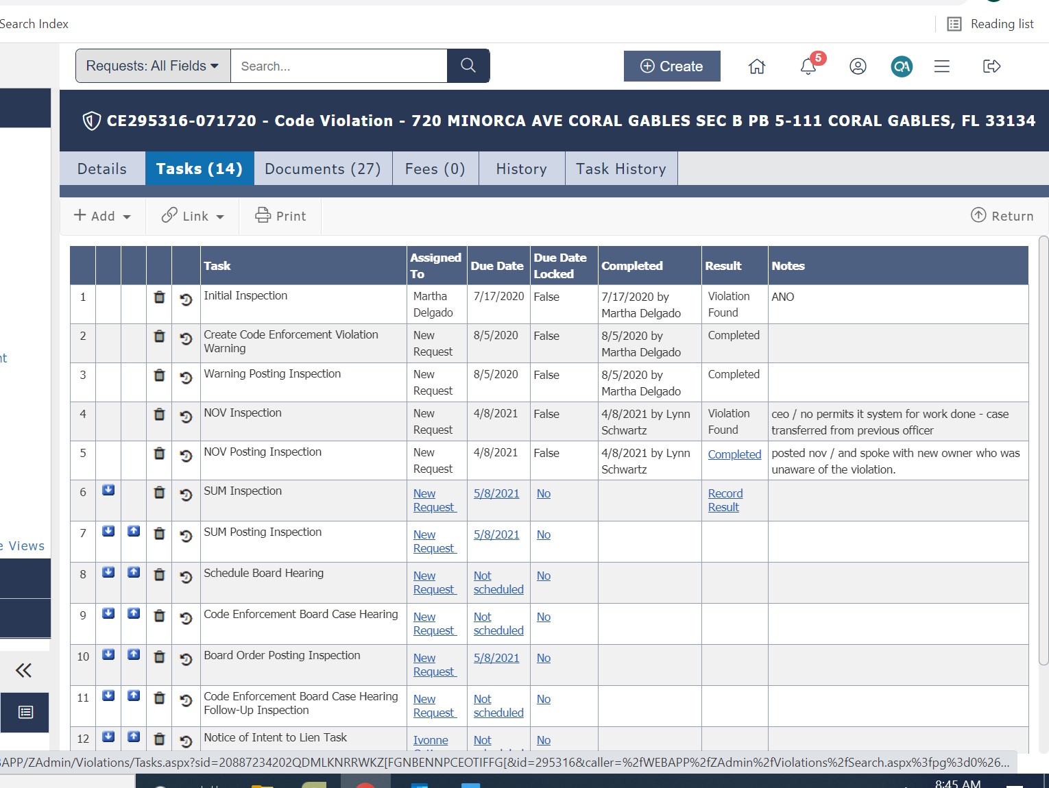
Task: Open the Link dropdown menu
Action: click(x=193, y=216)
